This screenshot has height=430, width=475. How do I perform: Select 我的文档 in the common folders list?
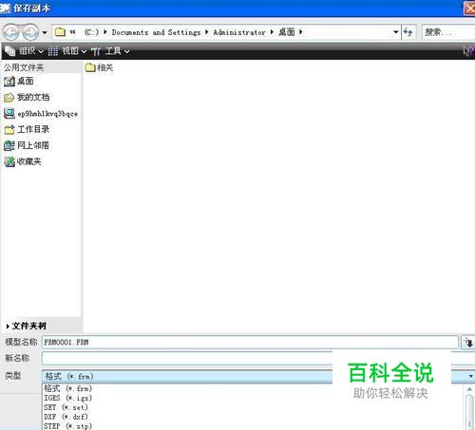pyautogui.click(x=27, y=98)
